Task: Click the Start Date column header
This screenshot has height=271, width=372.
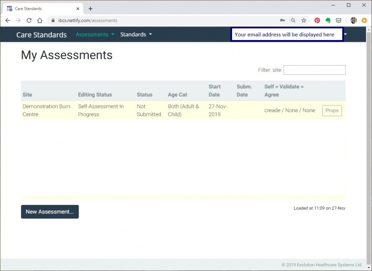Action: 214,91
